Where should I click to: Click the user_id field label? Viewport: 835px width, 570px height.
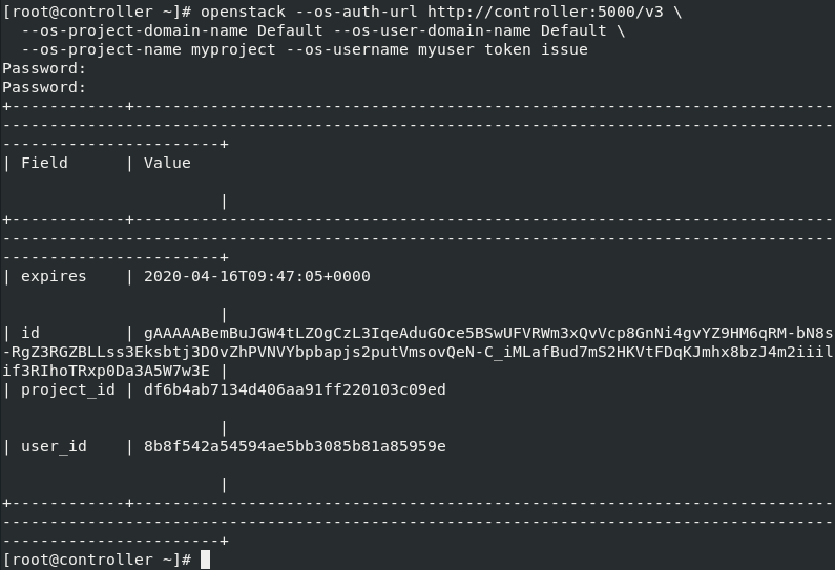54,447
